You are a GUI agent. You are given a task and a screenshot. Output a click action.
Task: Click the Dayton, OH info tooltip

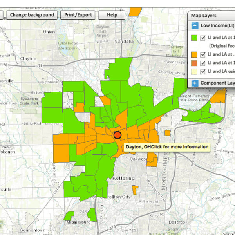167,147
